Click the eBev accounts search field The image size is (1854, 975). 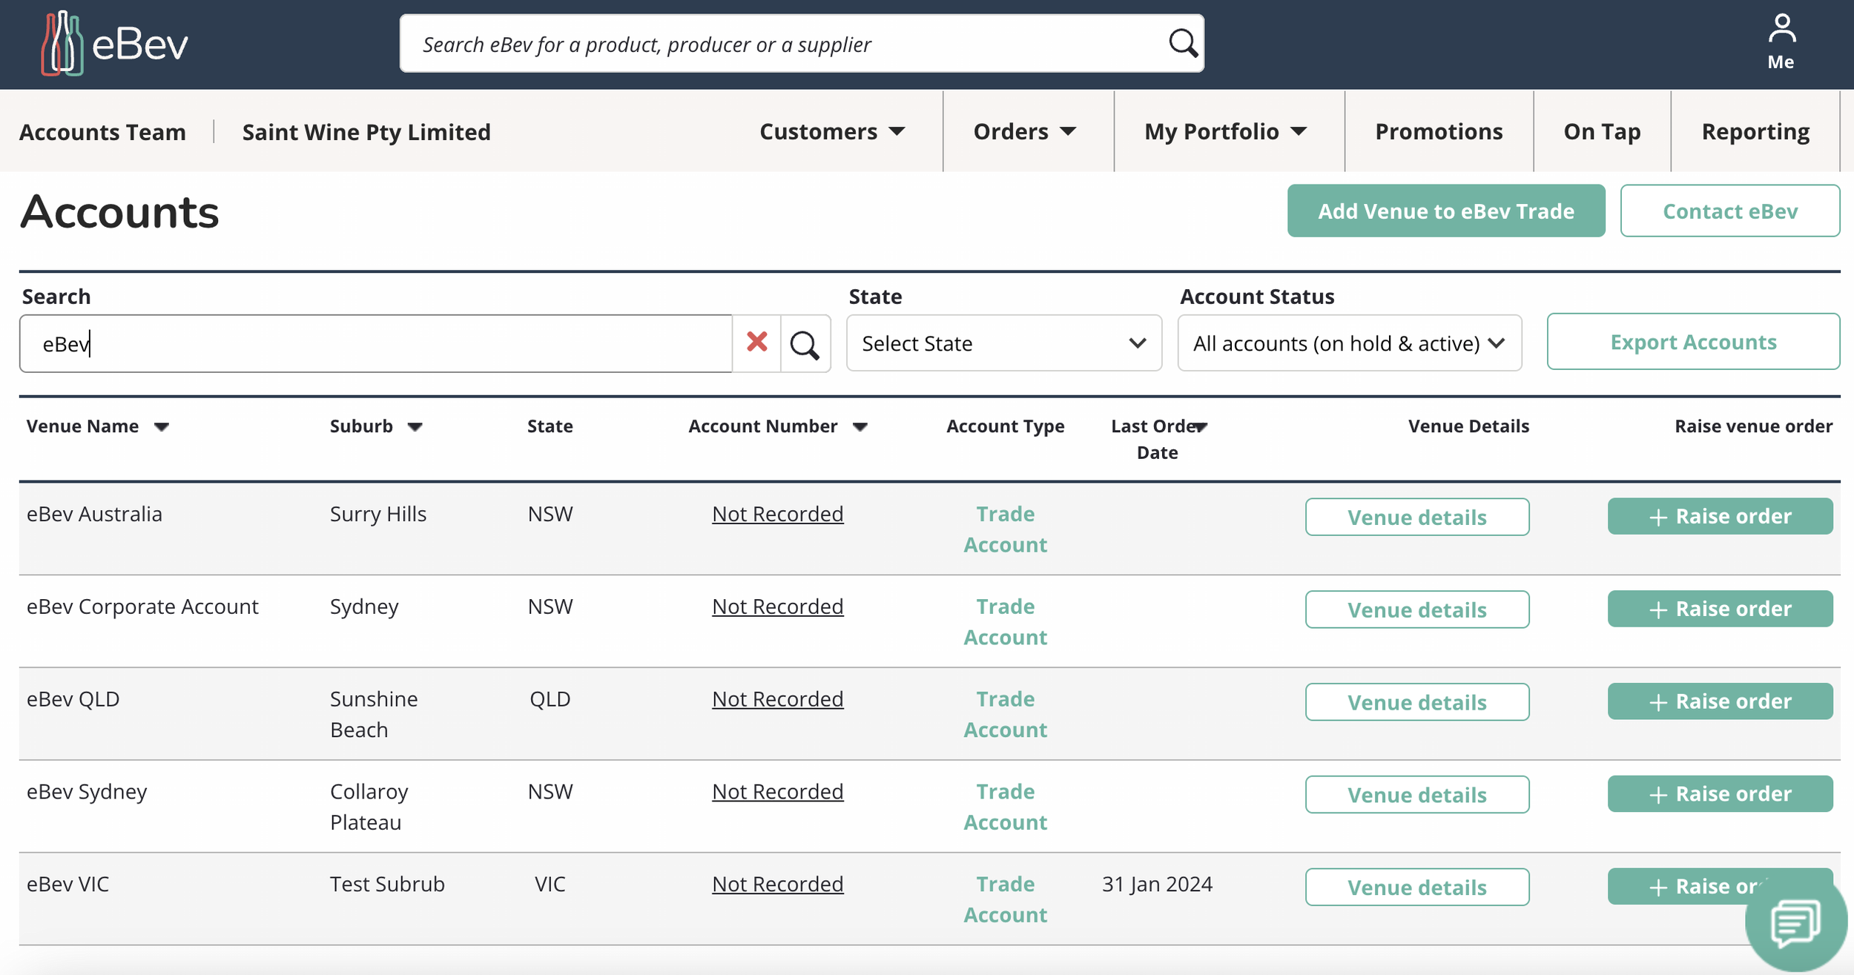pos(375,344)
